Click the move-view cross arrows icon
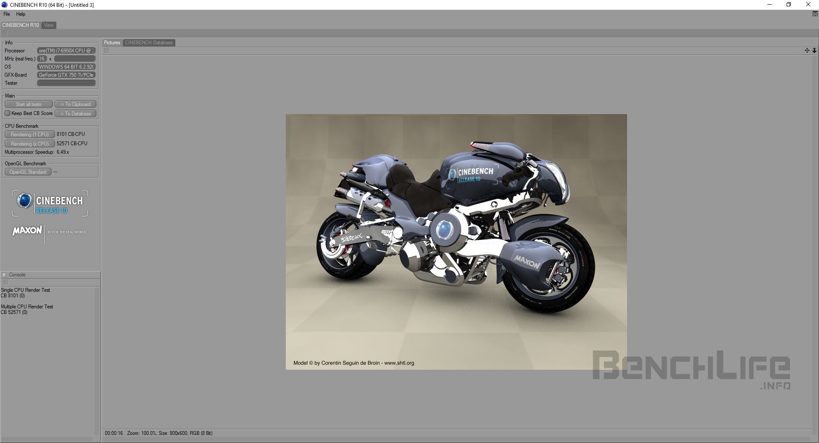The image size is (819, 443). click(807, 51)
